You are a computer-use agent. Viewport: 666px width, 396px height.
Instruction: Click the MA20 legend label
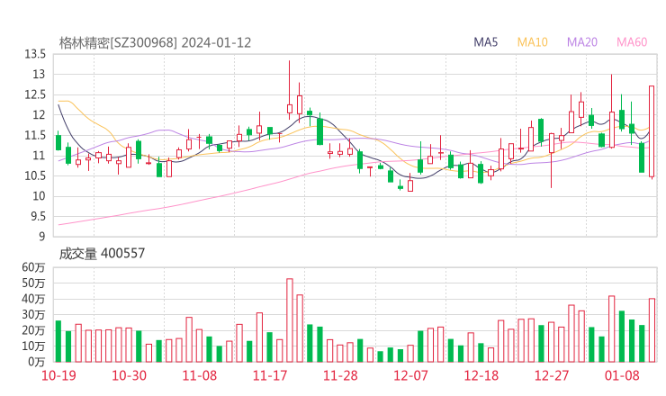[582, 42]
